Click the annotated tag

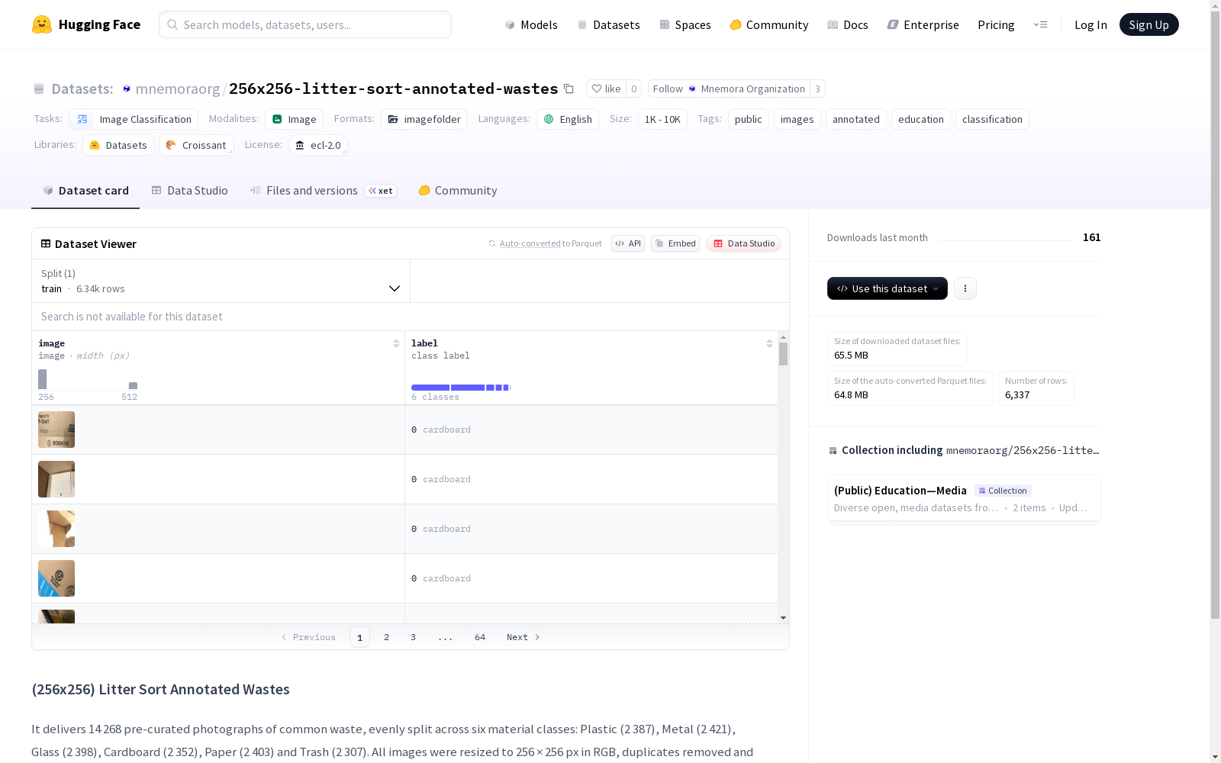pyautogui.click(x=856, y=119)
